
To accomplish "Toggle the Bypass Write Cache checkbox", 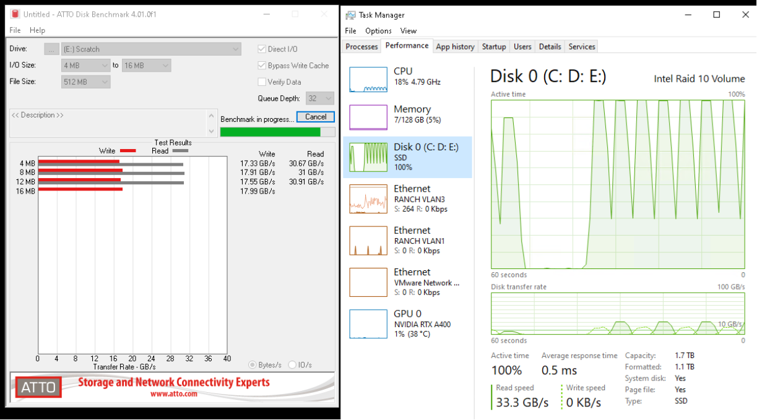I will point(262,66).
